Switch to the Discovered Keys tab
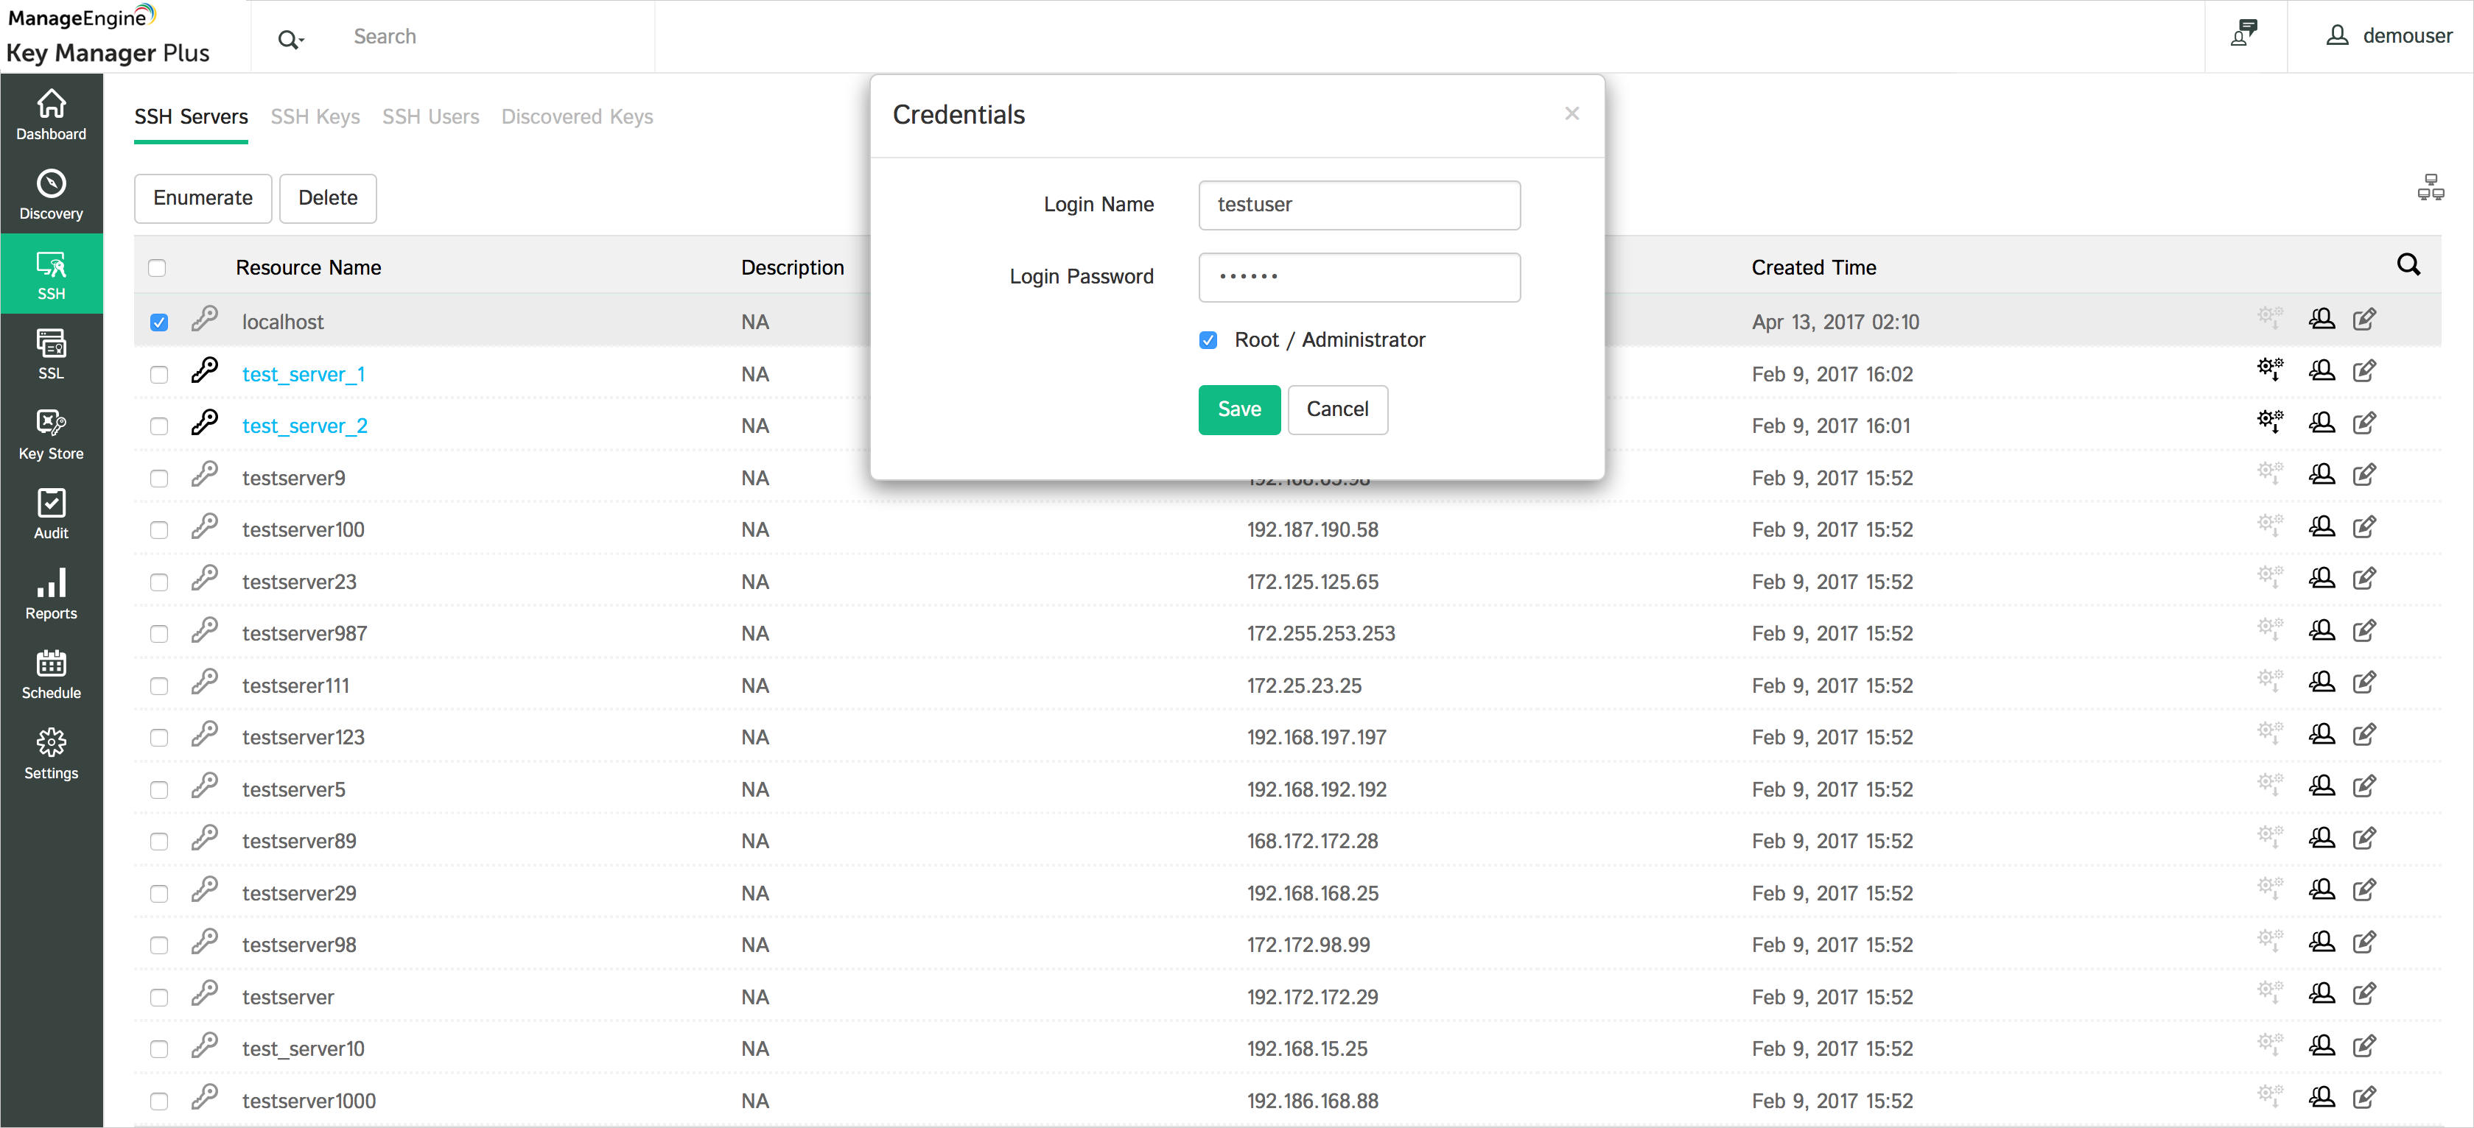The width and height of the screenshot is (2474, 1128). pos(579,117)
